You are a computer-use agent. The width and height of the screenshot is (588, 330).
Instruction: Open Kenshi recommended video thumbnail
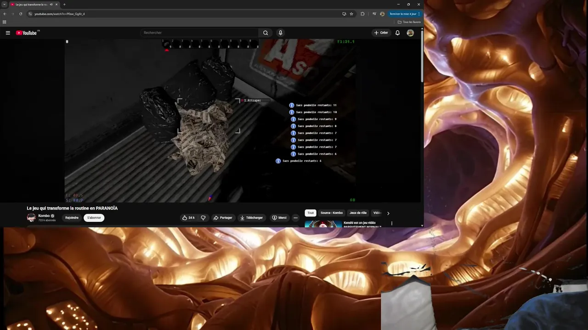[x=323, y=224]
